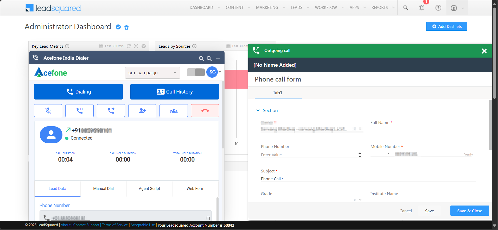
Task: Open Terms of Service footer link
Action: click(x=115, y=225)
